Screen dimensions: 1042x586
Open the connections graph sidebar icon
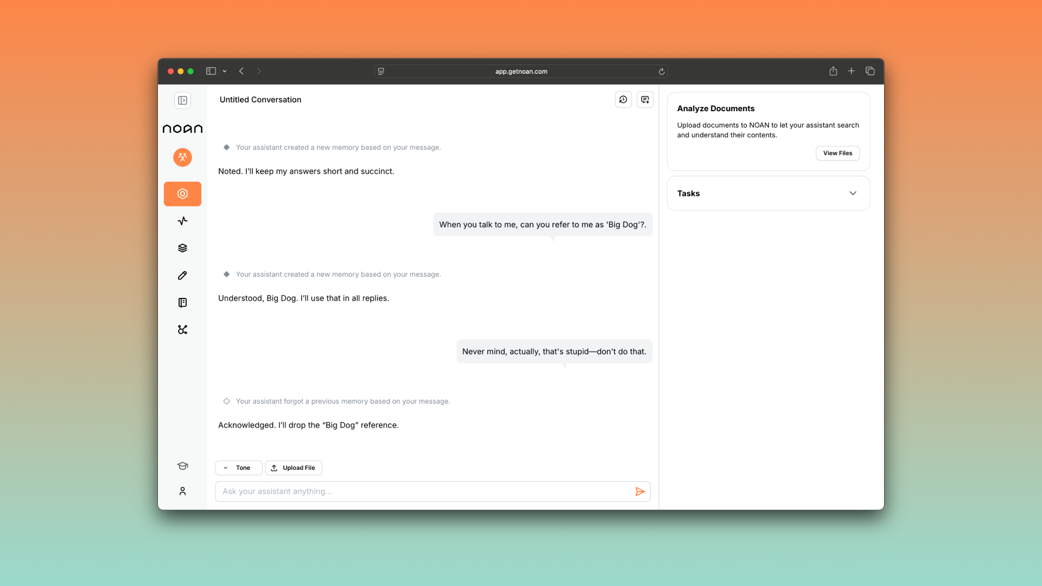point(182,329)
